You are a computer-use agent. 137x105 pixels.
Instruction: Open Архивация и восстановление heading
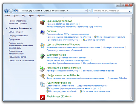[x=64, y=68]
